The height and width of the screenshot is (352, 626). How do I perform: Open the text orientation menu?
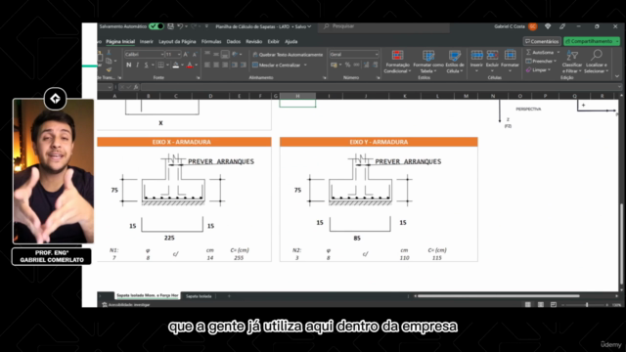(237, 55)
